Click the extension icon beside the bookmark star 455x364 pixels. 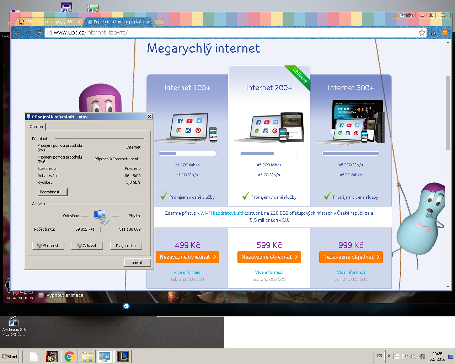(x=433, y=33)
